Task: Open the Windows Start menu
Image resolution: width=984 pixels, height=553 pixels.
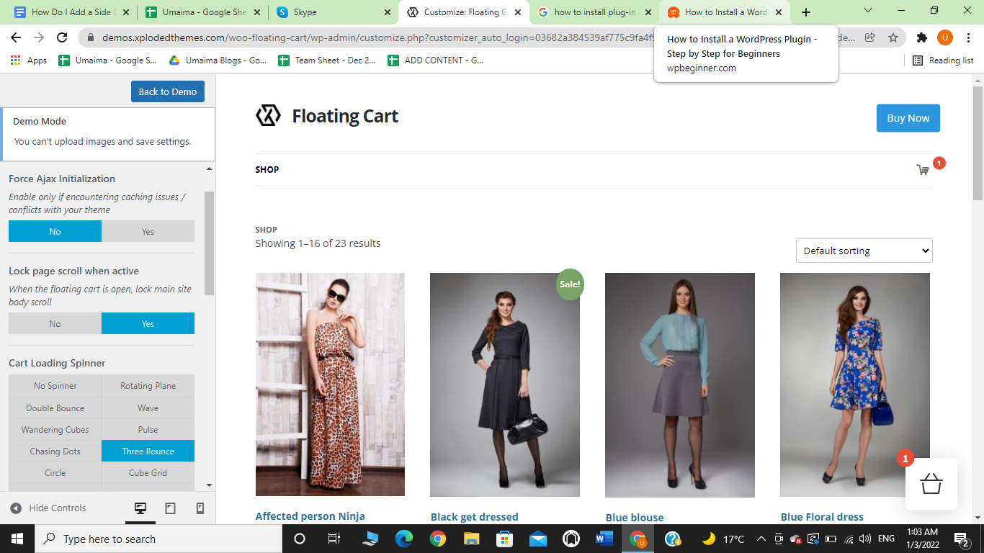Action: point(17,539)
